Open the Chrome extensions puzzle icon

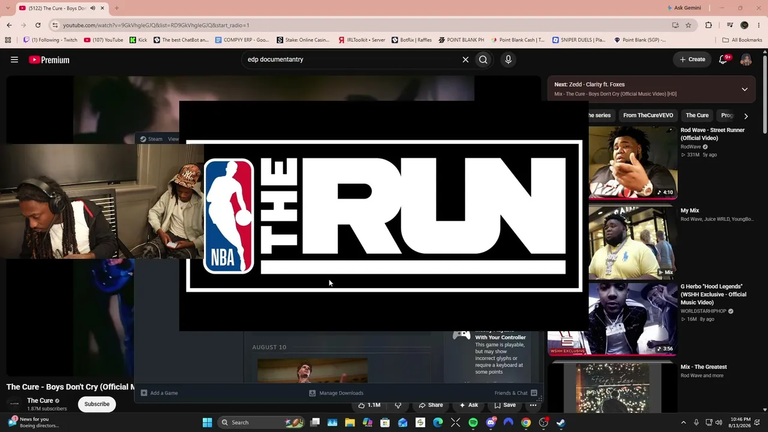(x=709, y=25)
